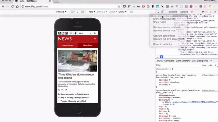Switch to Event Listeners tab
The image size is (218, 122).
(x=183, y=61)
